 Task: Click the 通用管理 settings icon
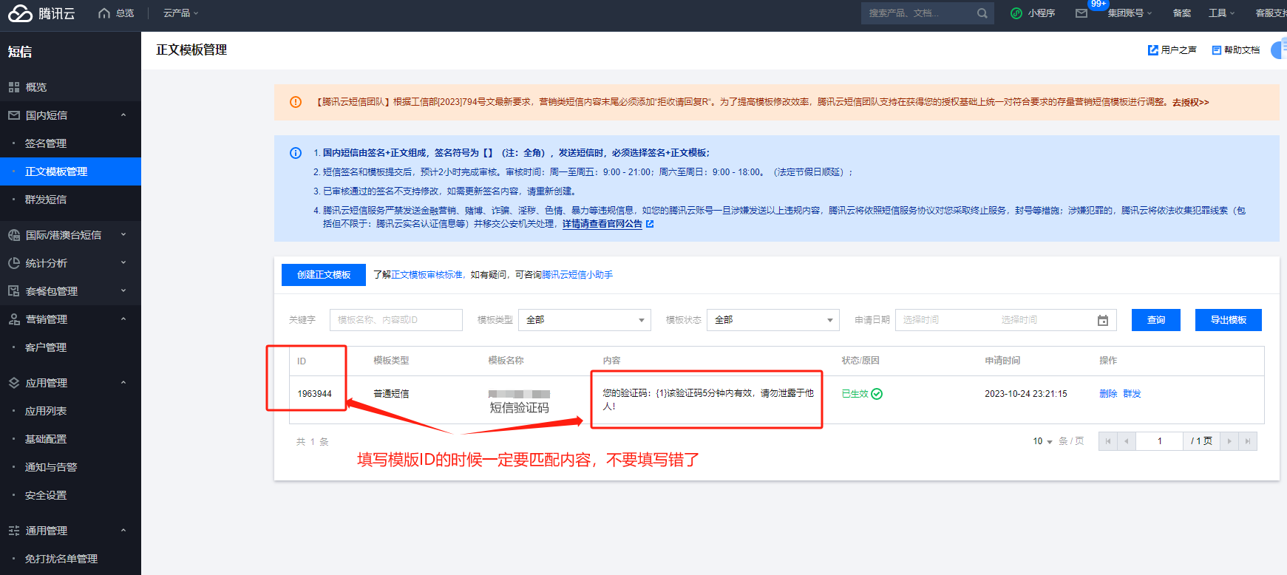tap(14, 531)
